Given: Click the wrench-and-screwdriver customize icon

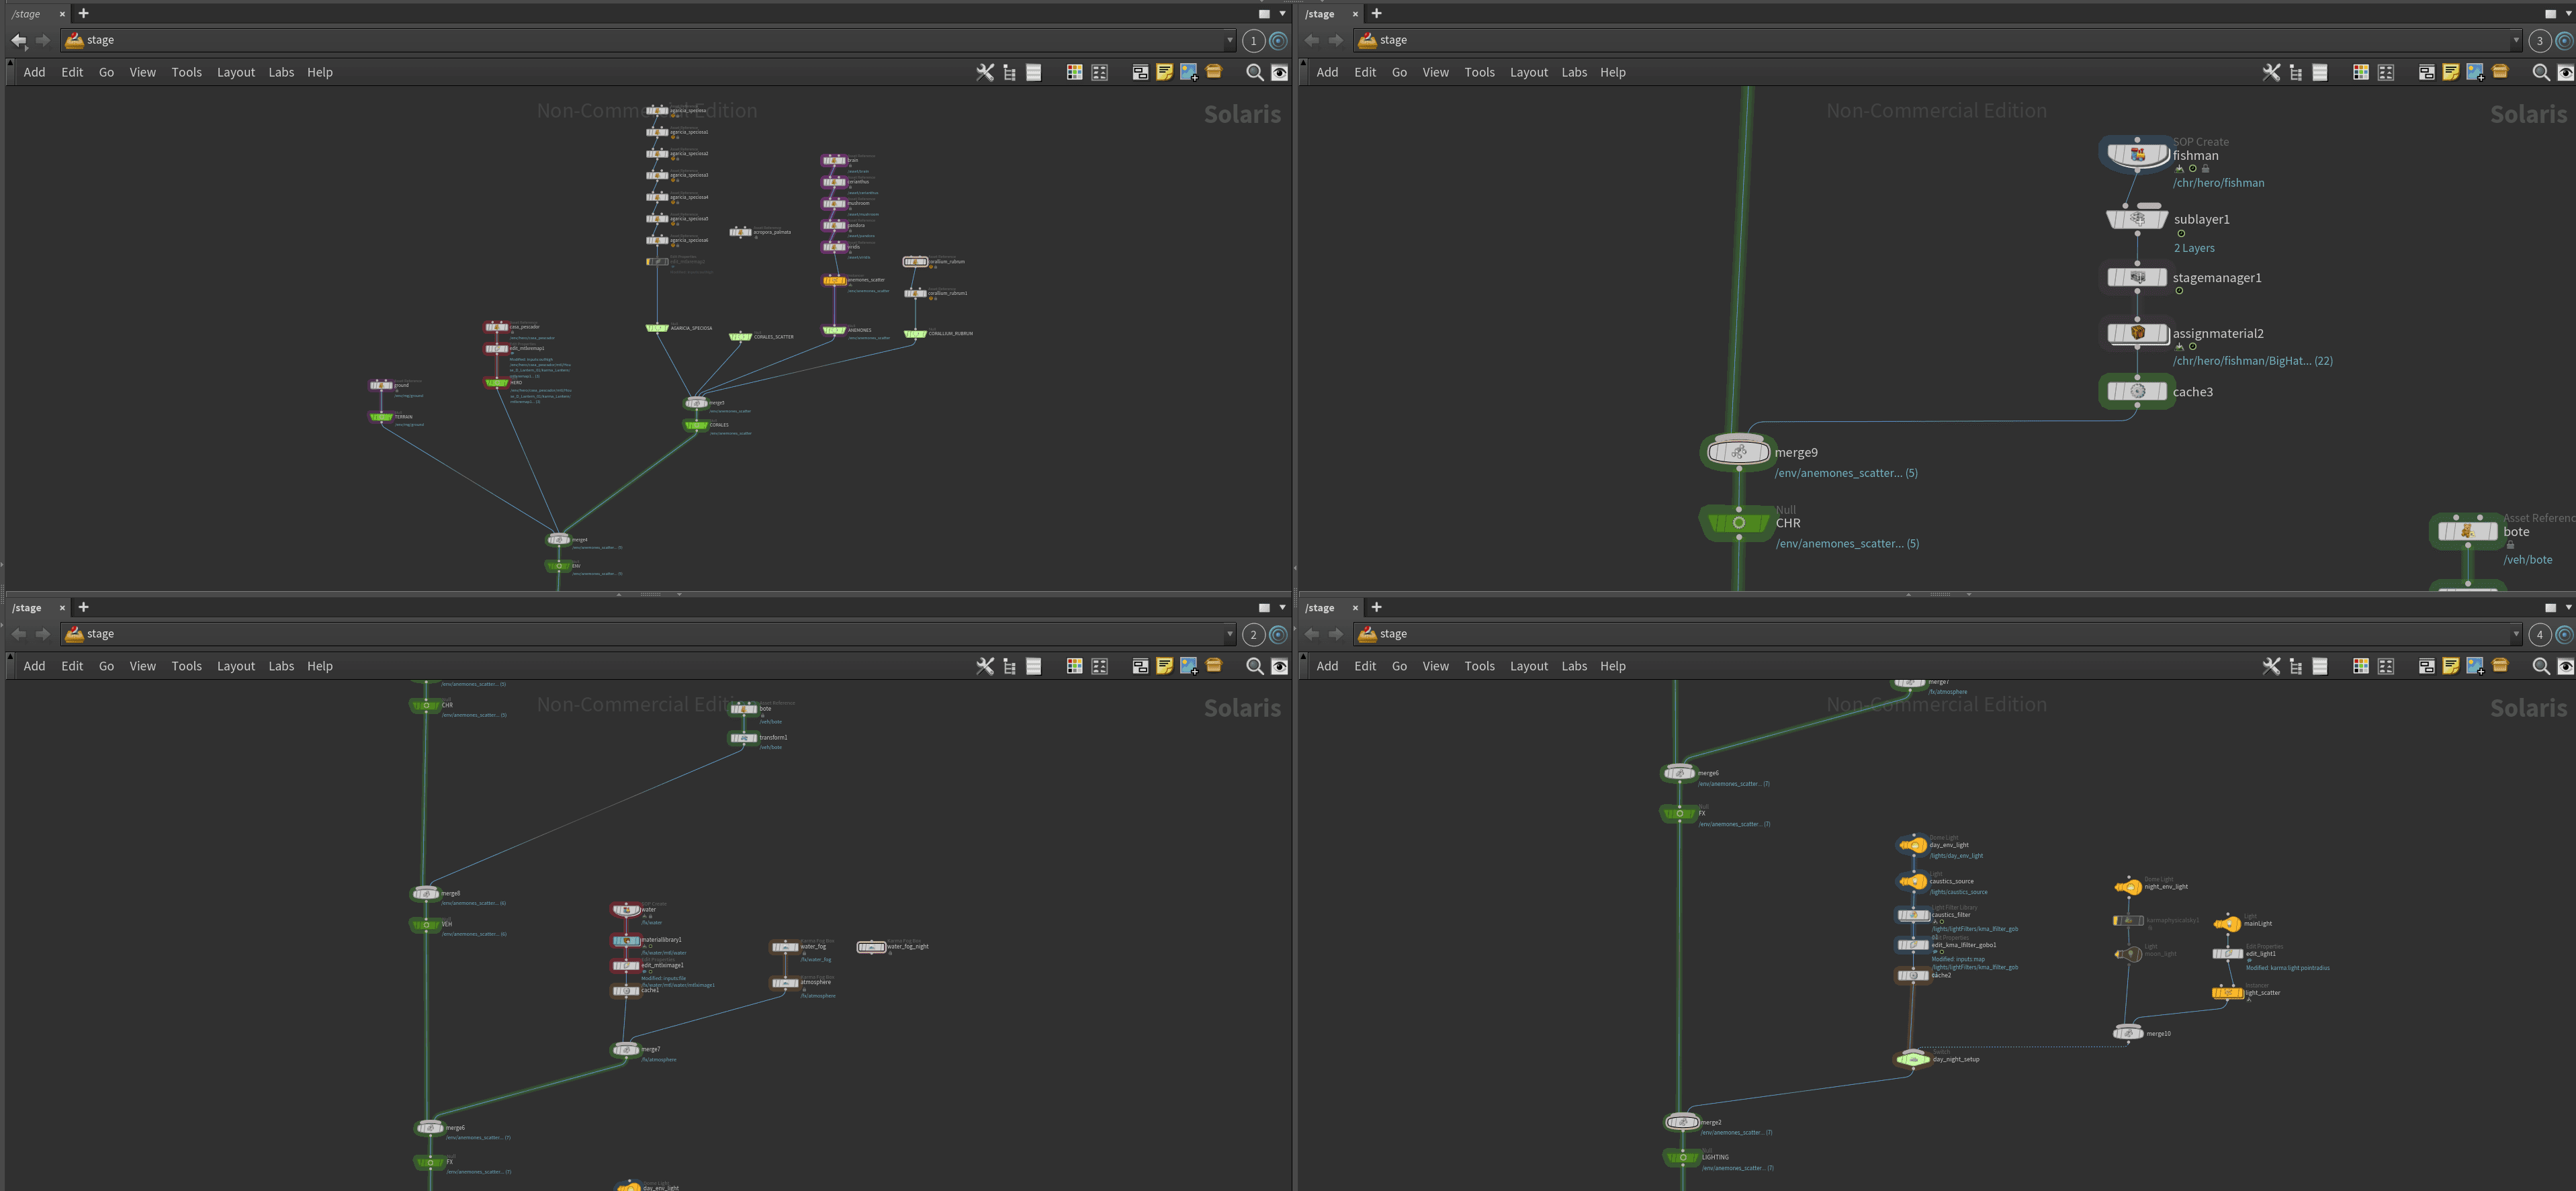Looking at the screenshot, I should pyautogui.click(x=985, y=72).
